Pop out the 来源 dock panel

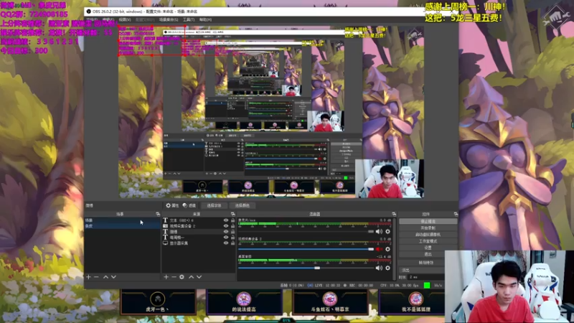(232, 214)
